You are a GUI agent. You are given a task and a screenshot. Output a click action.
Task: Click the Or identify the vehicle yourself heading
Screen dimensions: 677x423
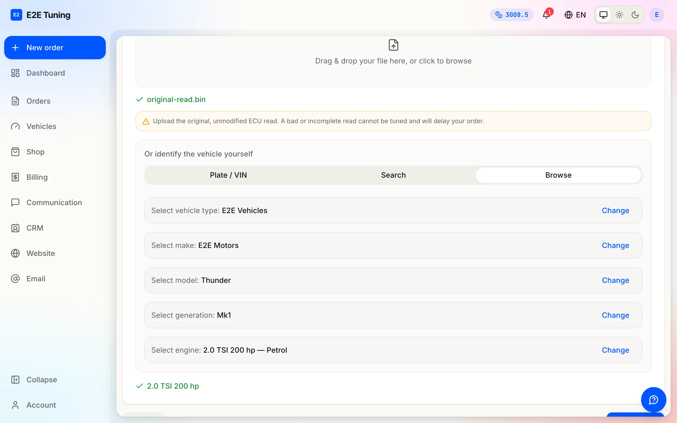[x=199, y=154]
